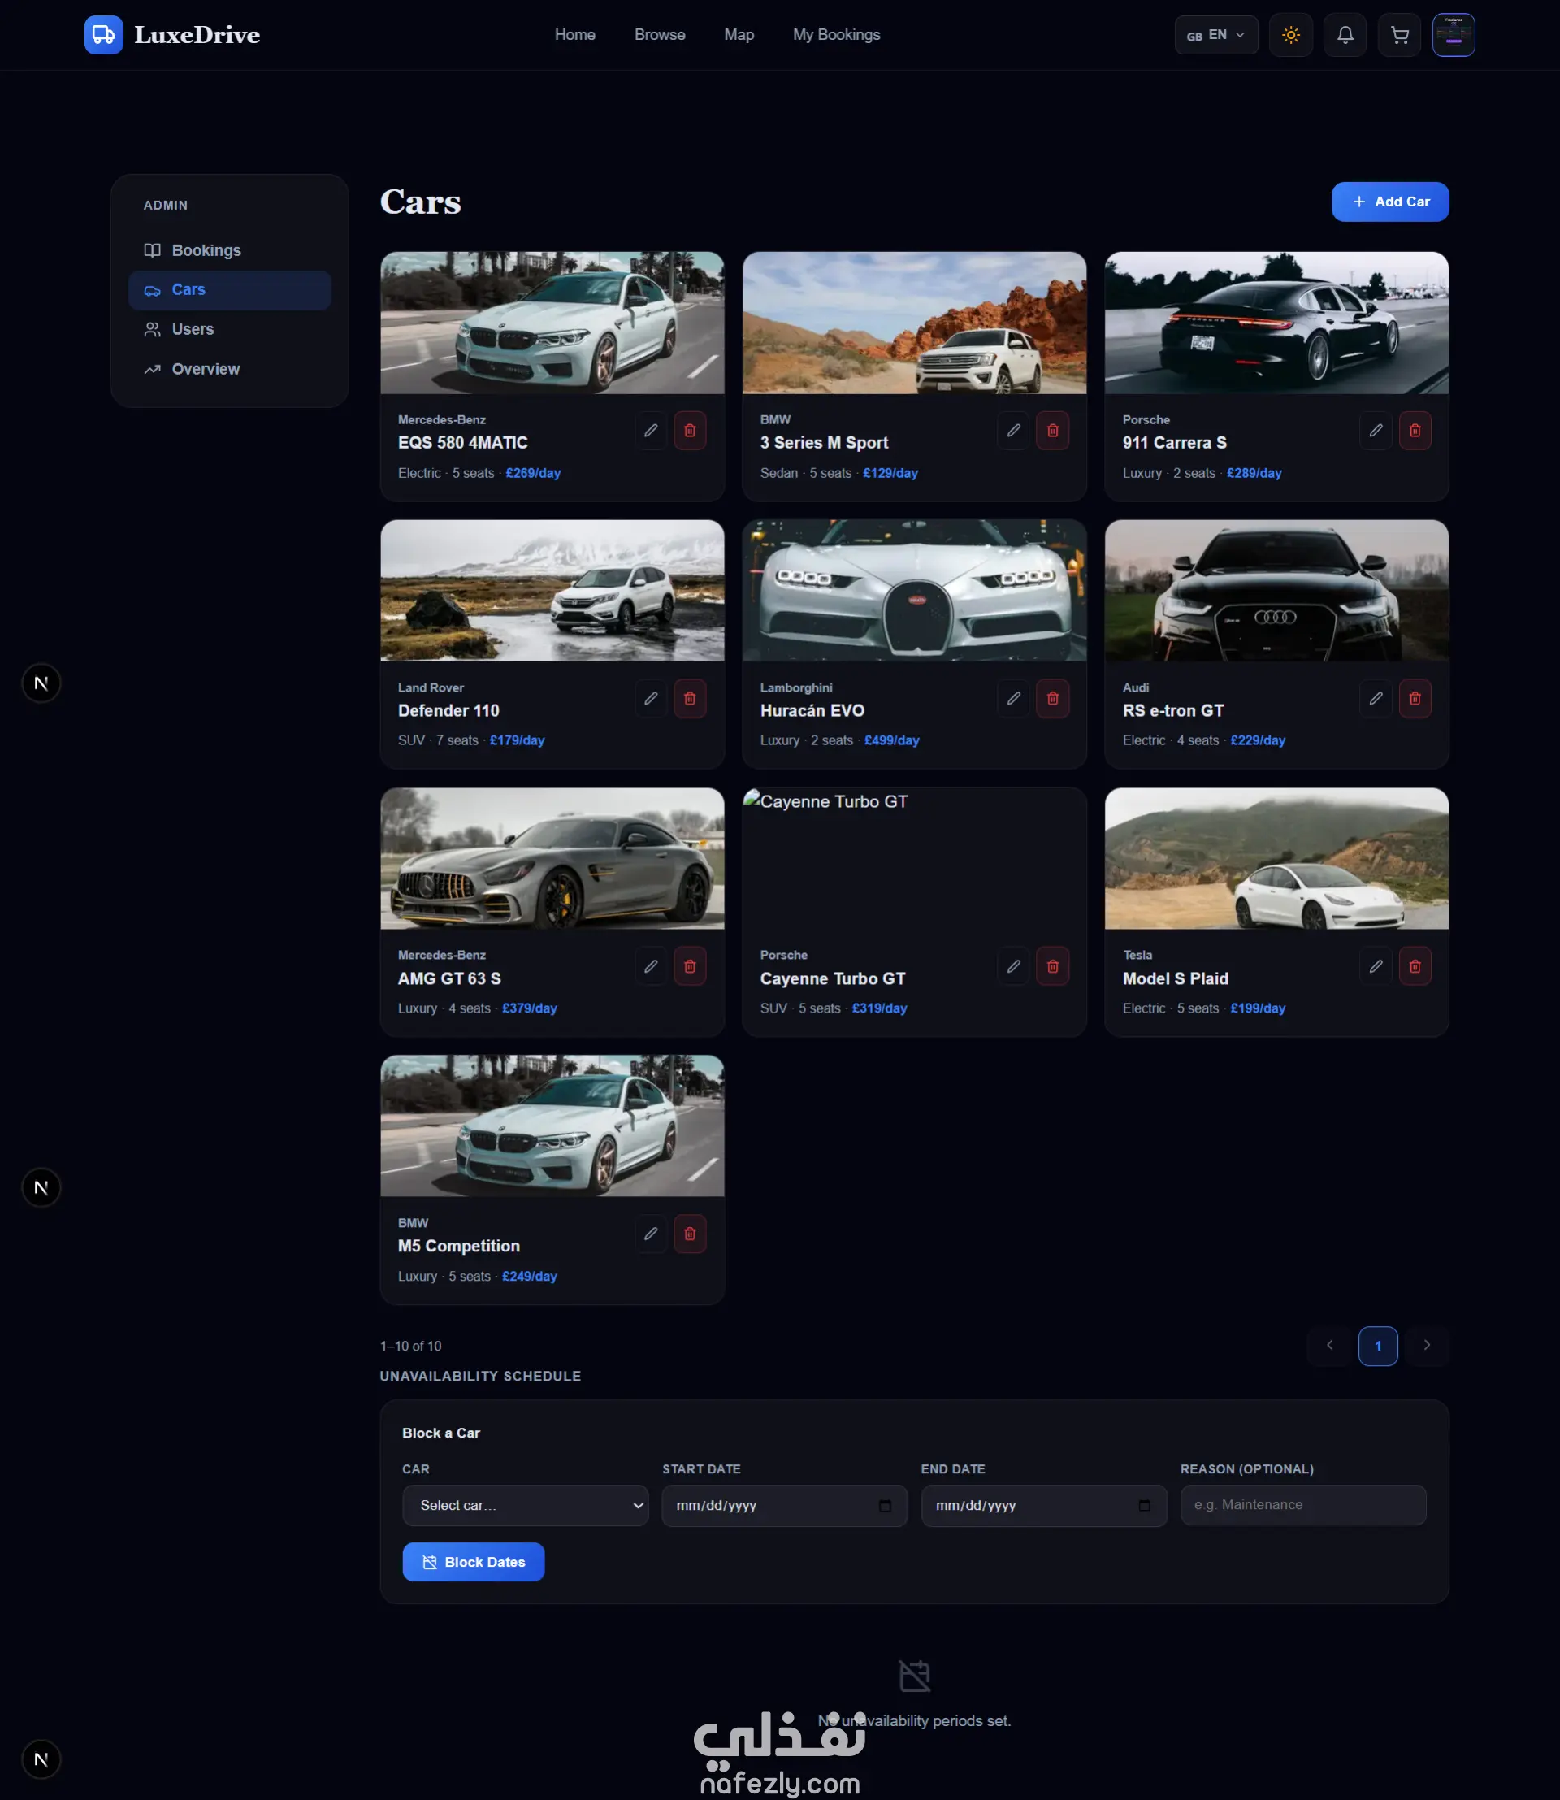Click the '1–10 of 10' count text

pos(411,1347)
